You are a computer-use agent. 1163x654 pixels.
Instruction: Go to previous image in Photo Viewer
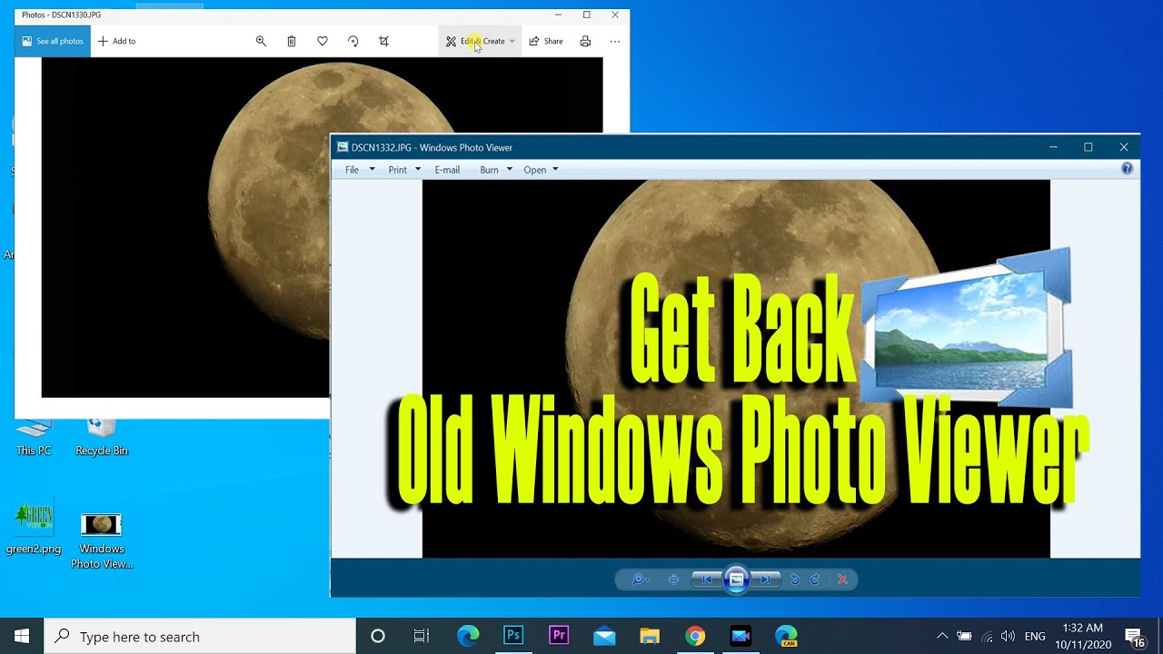(707, 580)
